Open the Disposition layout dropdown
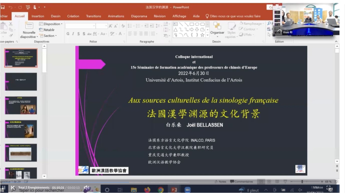This screenshot has width=345, height=193. [x=51, y=24]
